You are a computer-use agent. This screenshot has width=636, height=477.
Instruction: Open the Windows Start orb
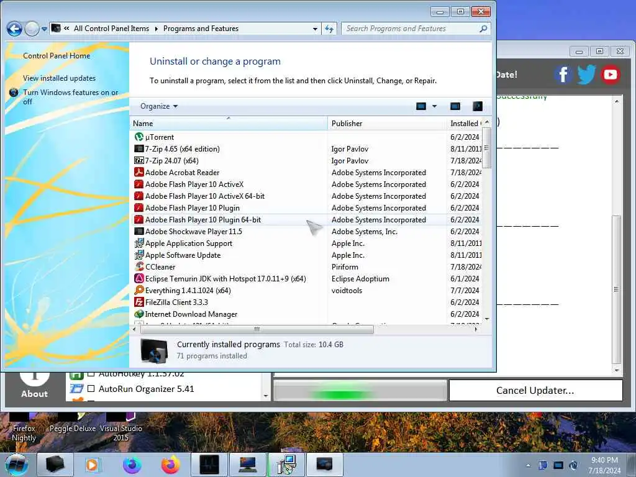pos(17,465)
